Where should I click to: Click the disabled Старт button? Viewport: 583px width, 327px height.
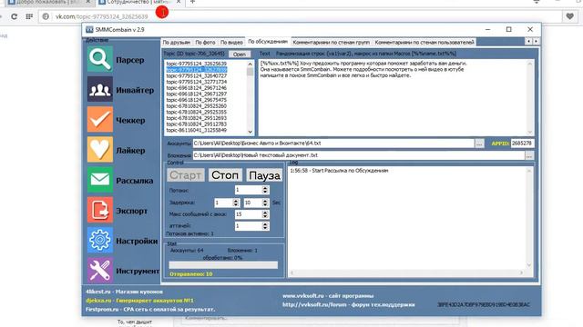pos(186,175)
